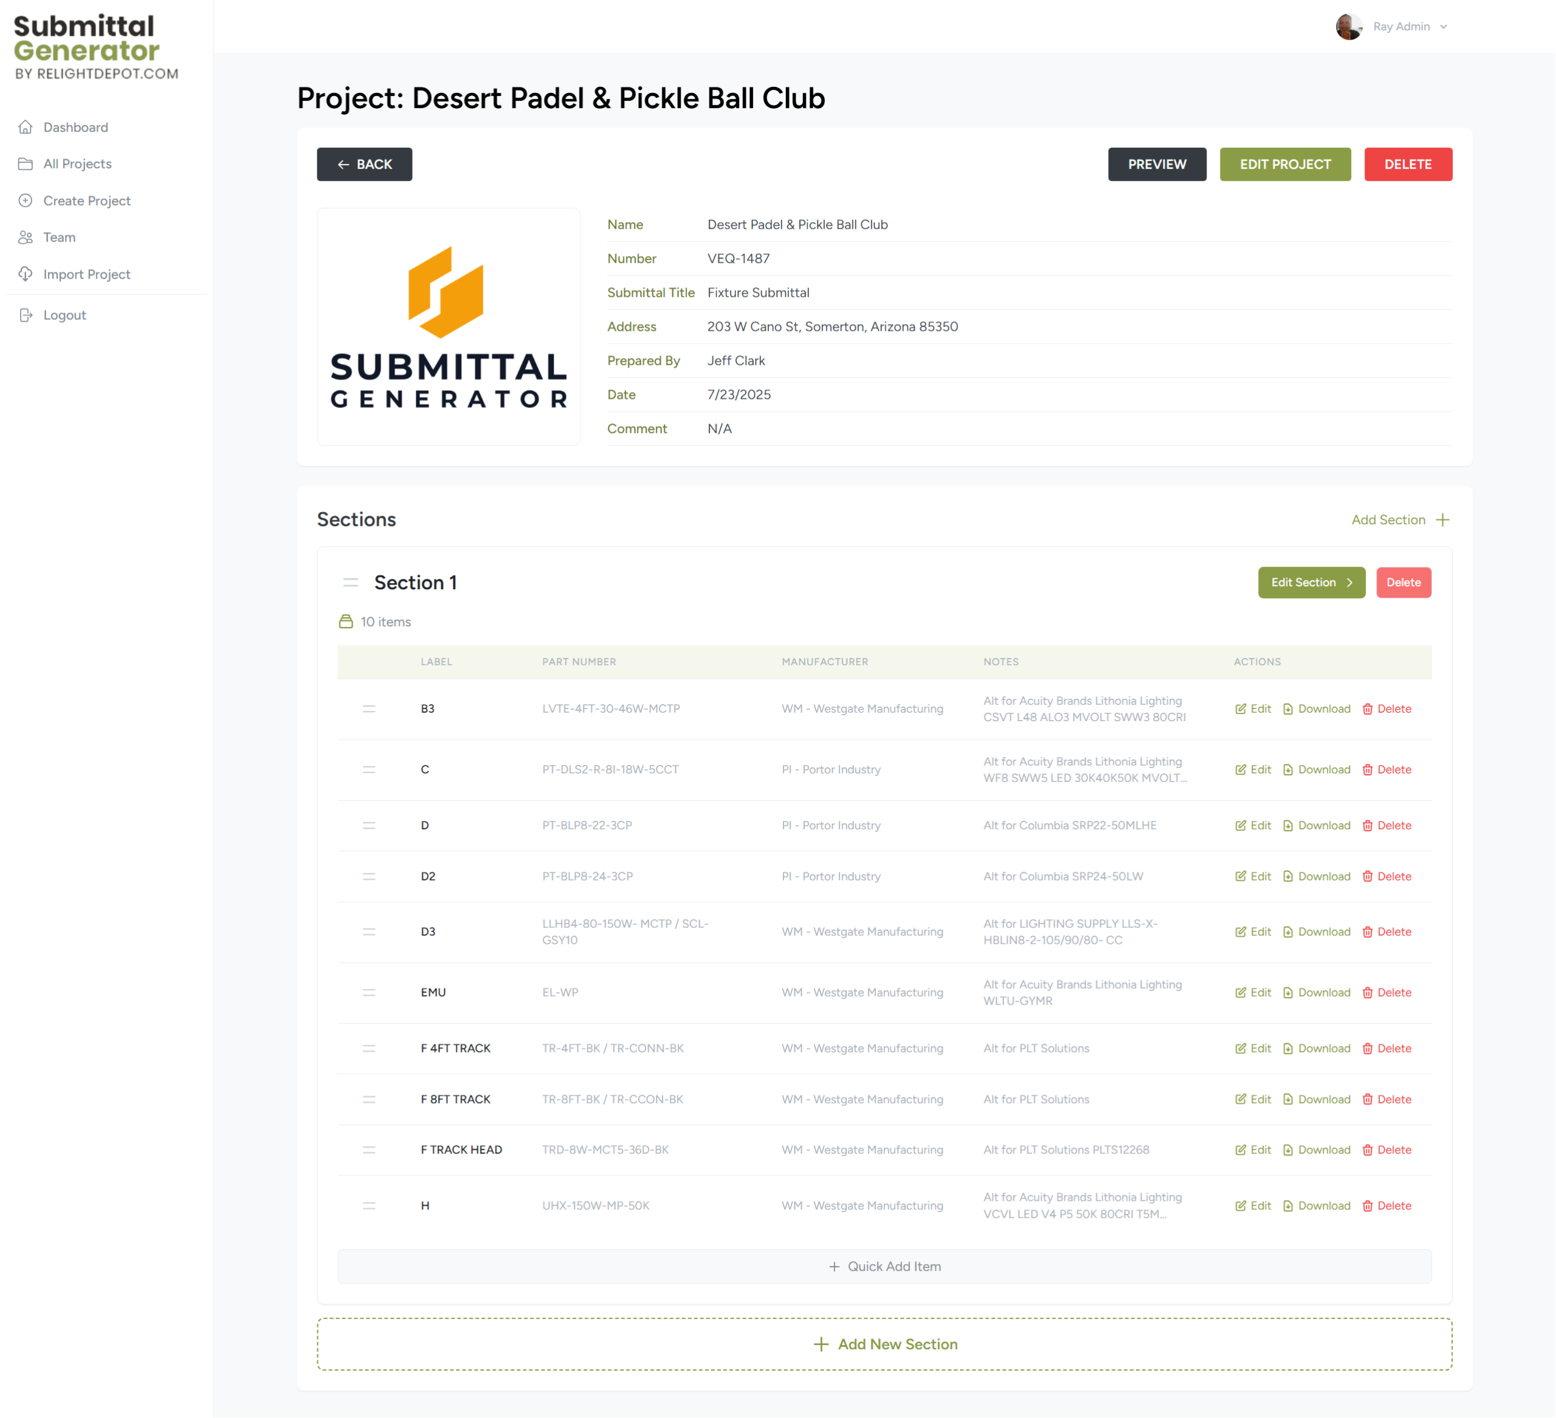Screen dimensions: 1556x1418
Task: Click the Import Project cloud icon
Action: [26, 274]
